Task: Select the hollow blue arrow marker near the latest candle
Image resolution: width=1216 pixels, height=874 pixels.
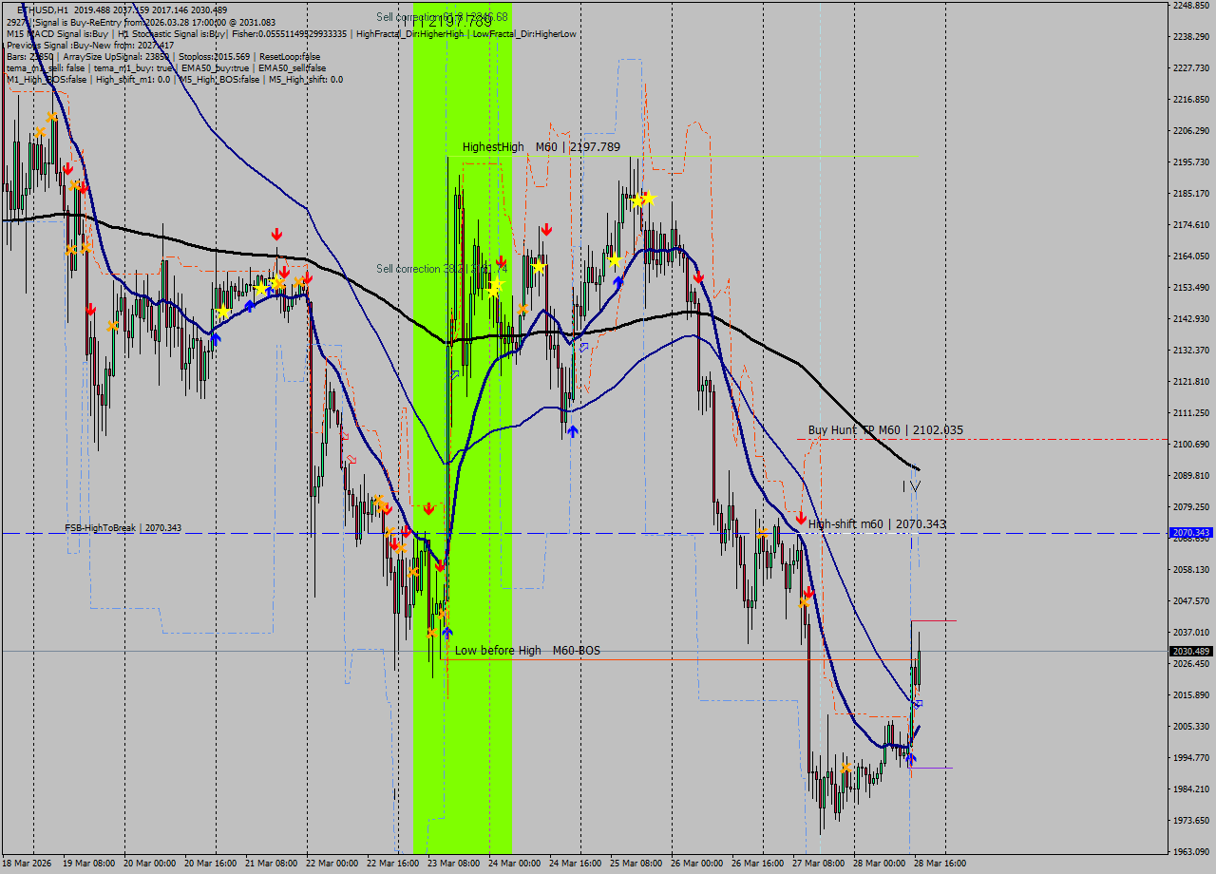Action: tap(917, 704)
